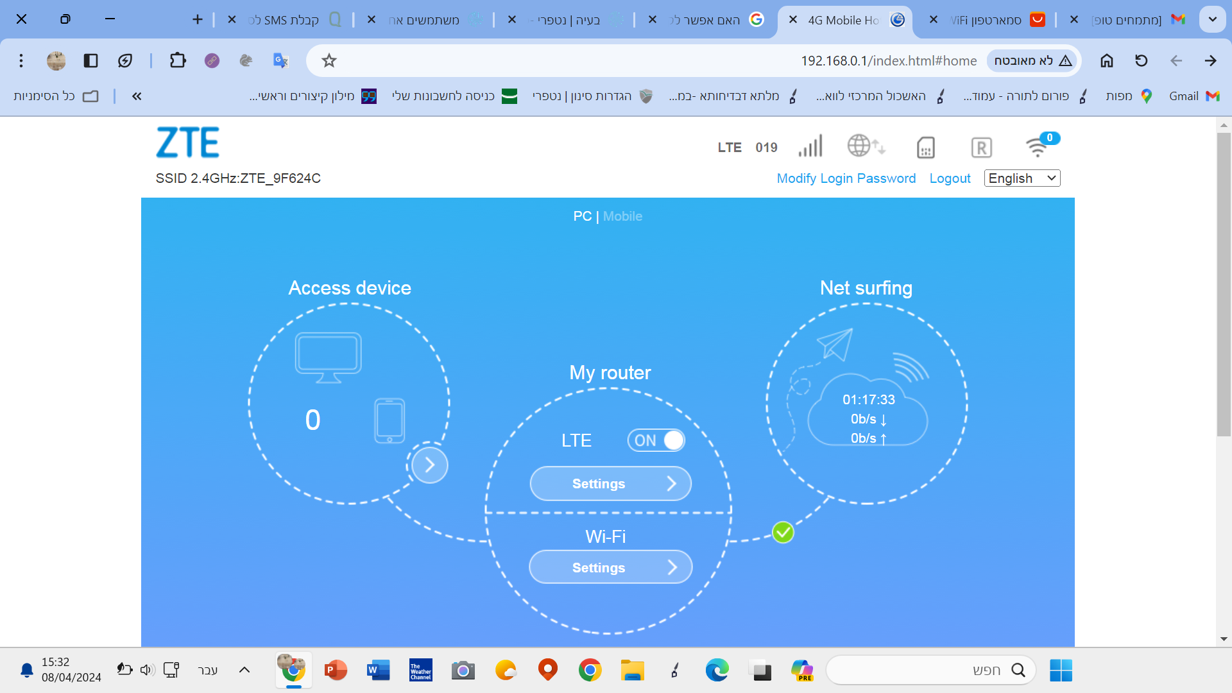Toggle the LTE ON switch
The height and width of the screenshot is (693, 1232).
tap(656, 440)
